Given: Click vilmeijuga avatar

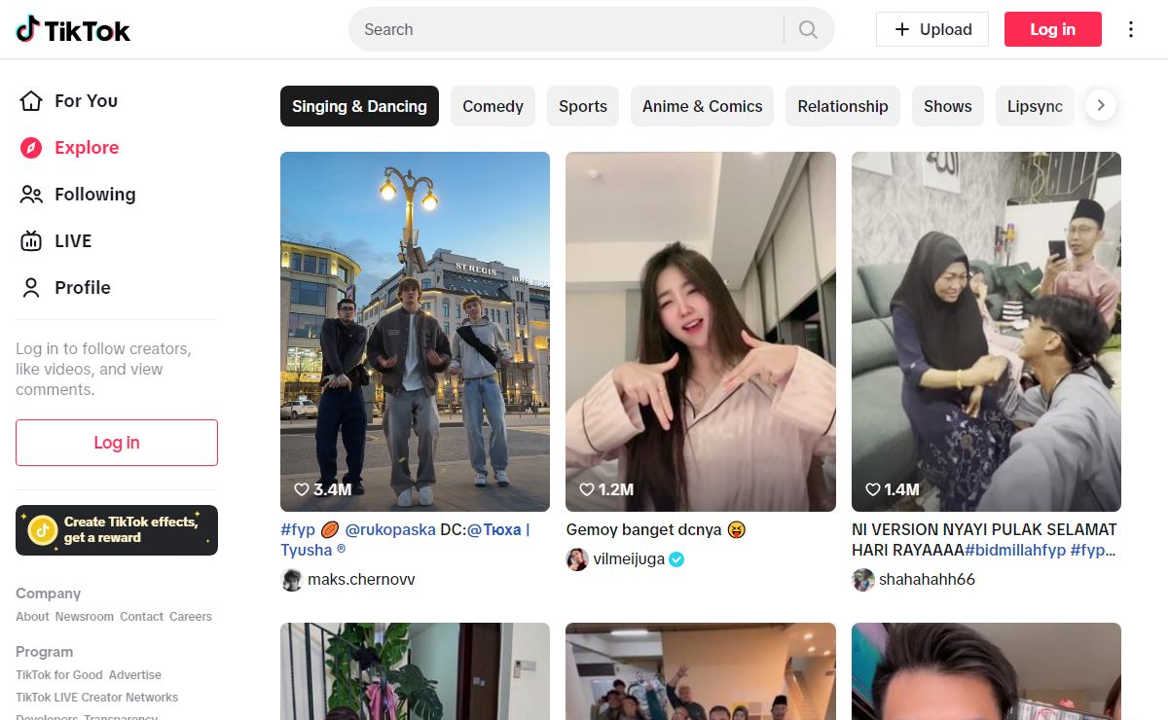Looking at the screenshot, I should coord(577,559).
